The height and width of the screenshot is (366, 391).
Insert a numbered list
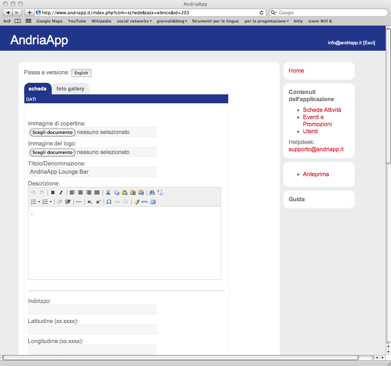[x=45, y=202]
